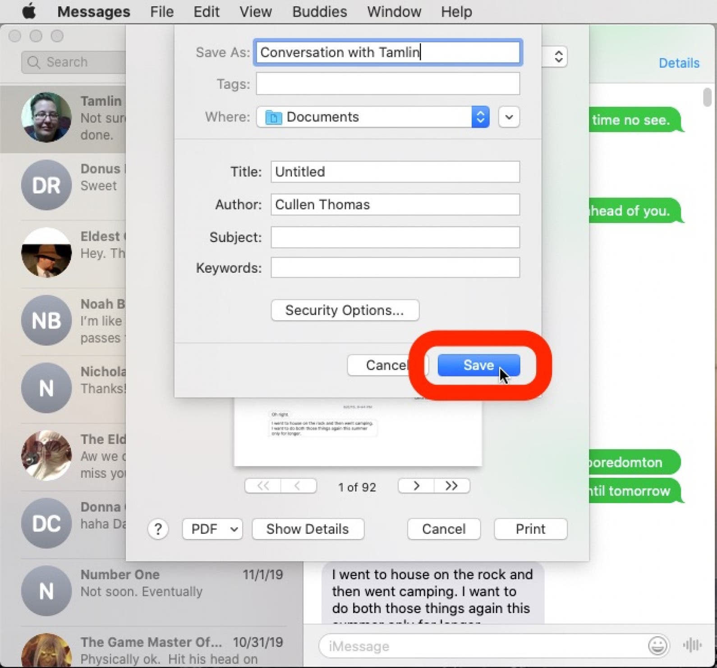This screenshot has width=717, height=668.
Task: Go to next page in print preview
Action: tap(416, 486)
